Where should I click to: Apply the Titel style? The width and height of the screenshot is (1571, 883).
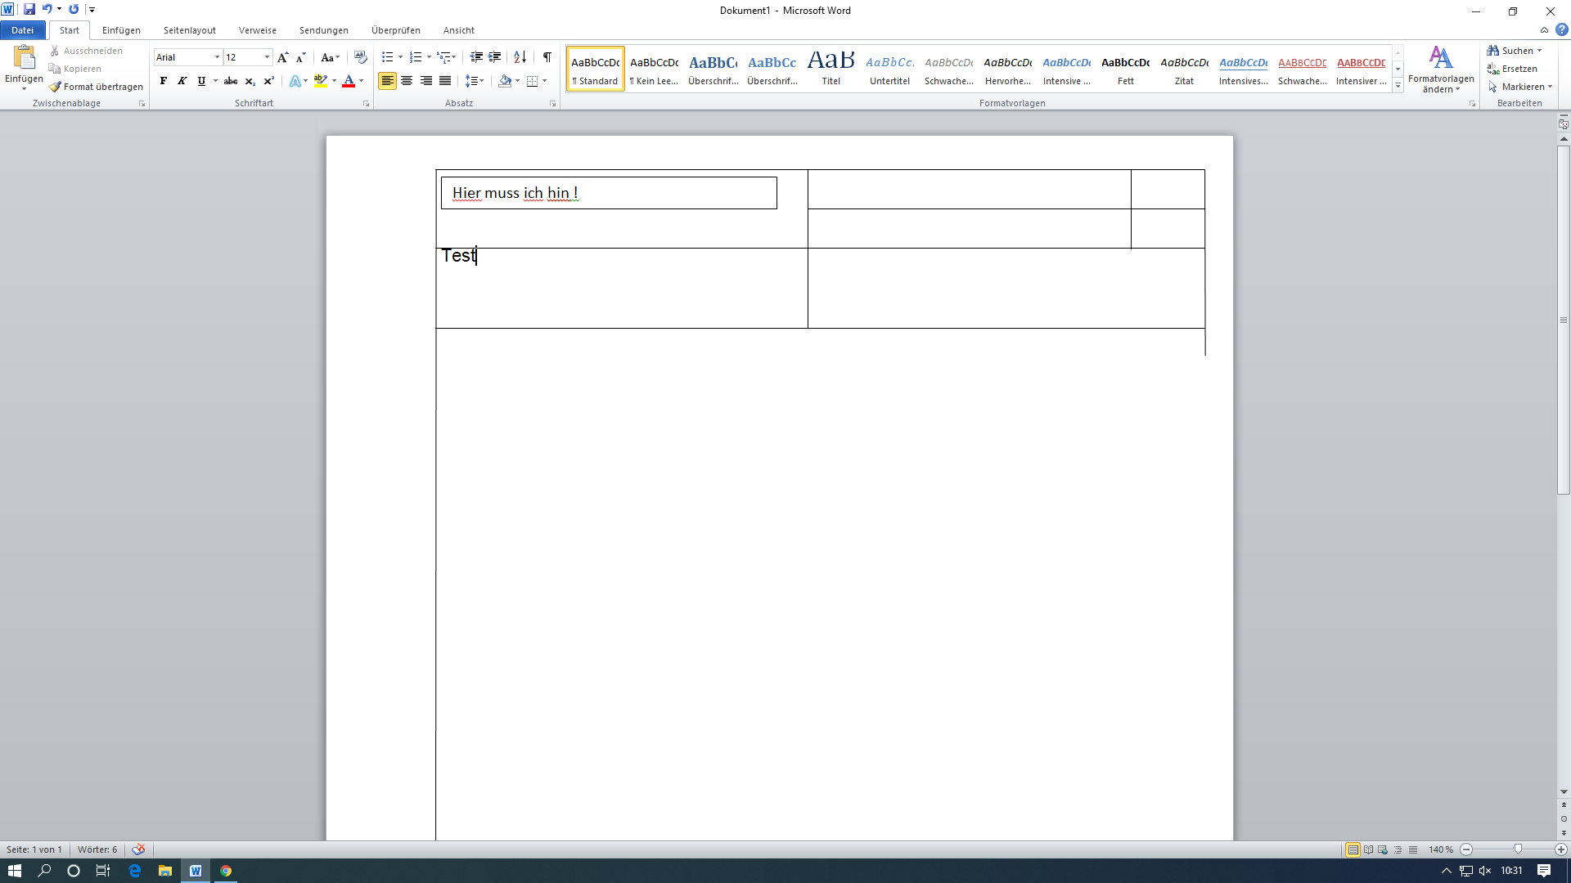coord(831,69)
